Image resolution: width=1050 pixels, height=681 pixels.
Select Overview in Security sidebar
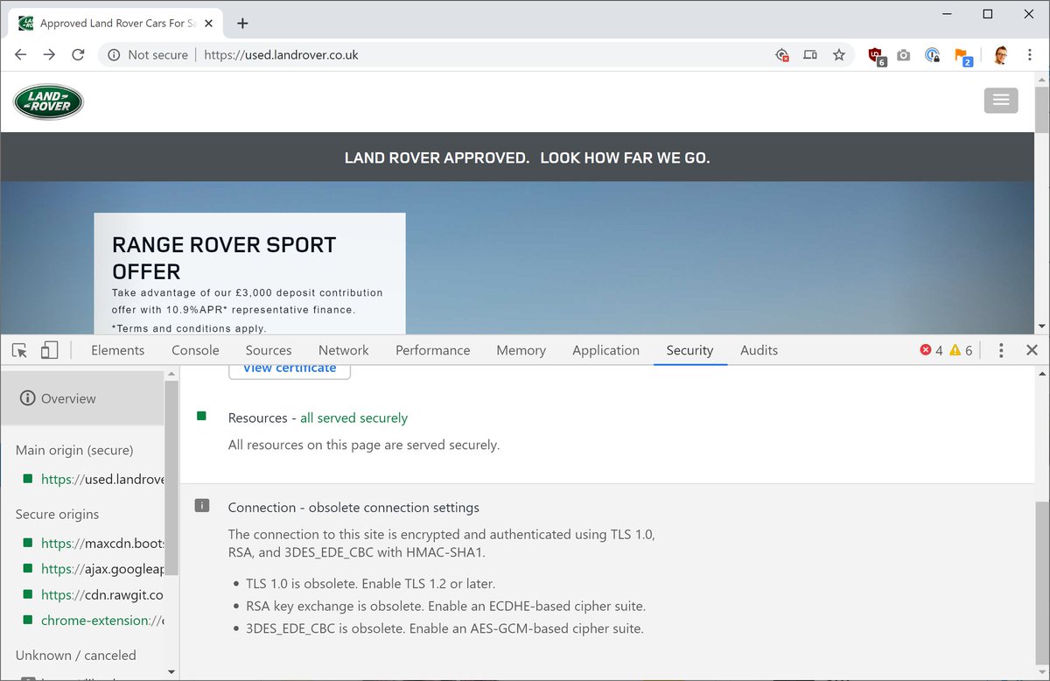point(82,398)
